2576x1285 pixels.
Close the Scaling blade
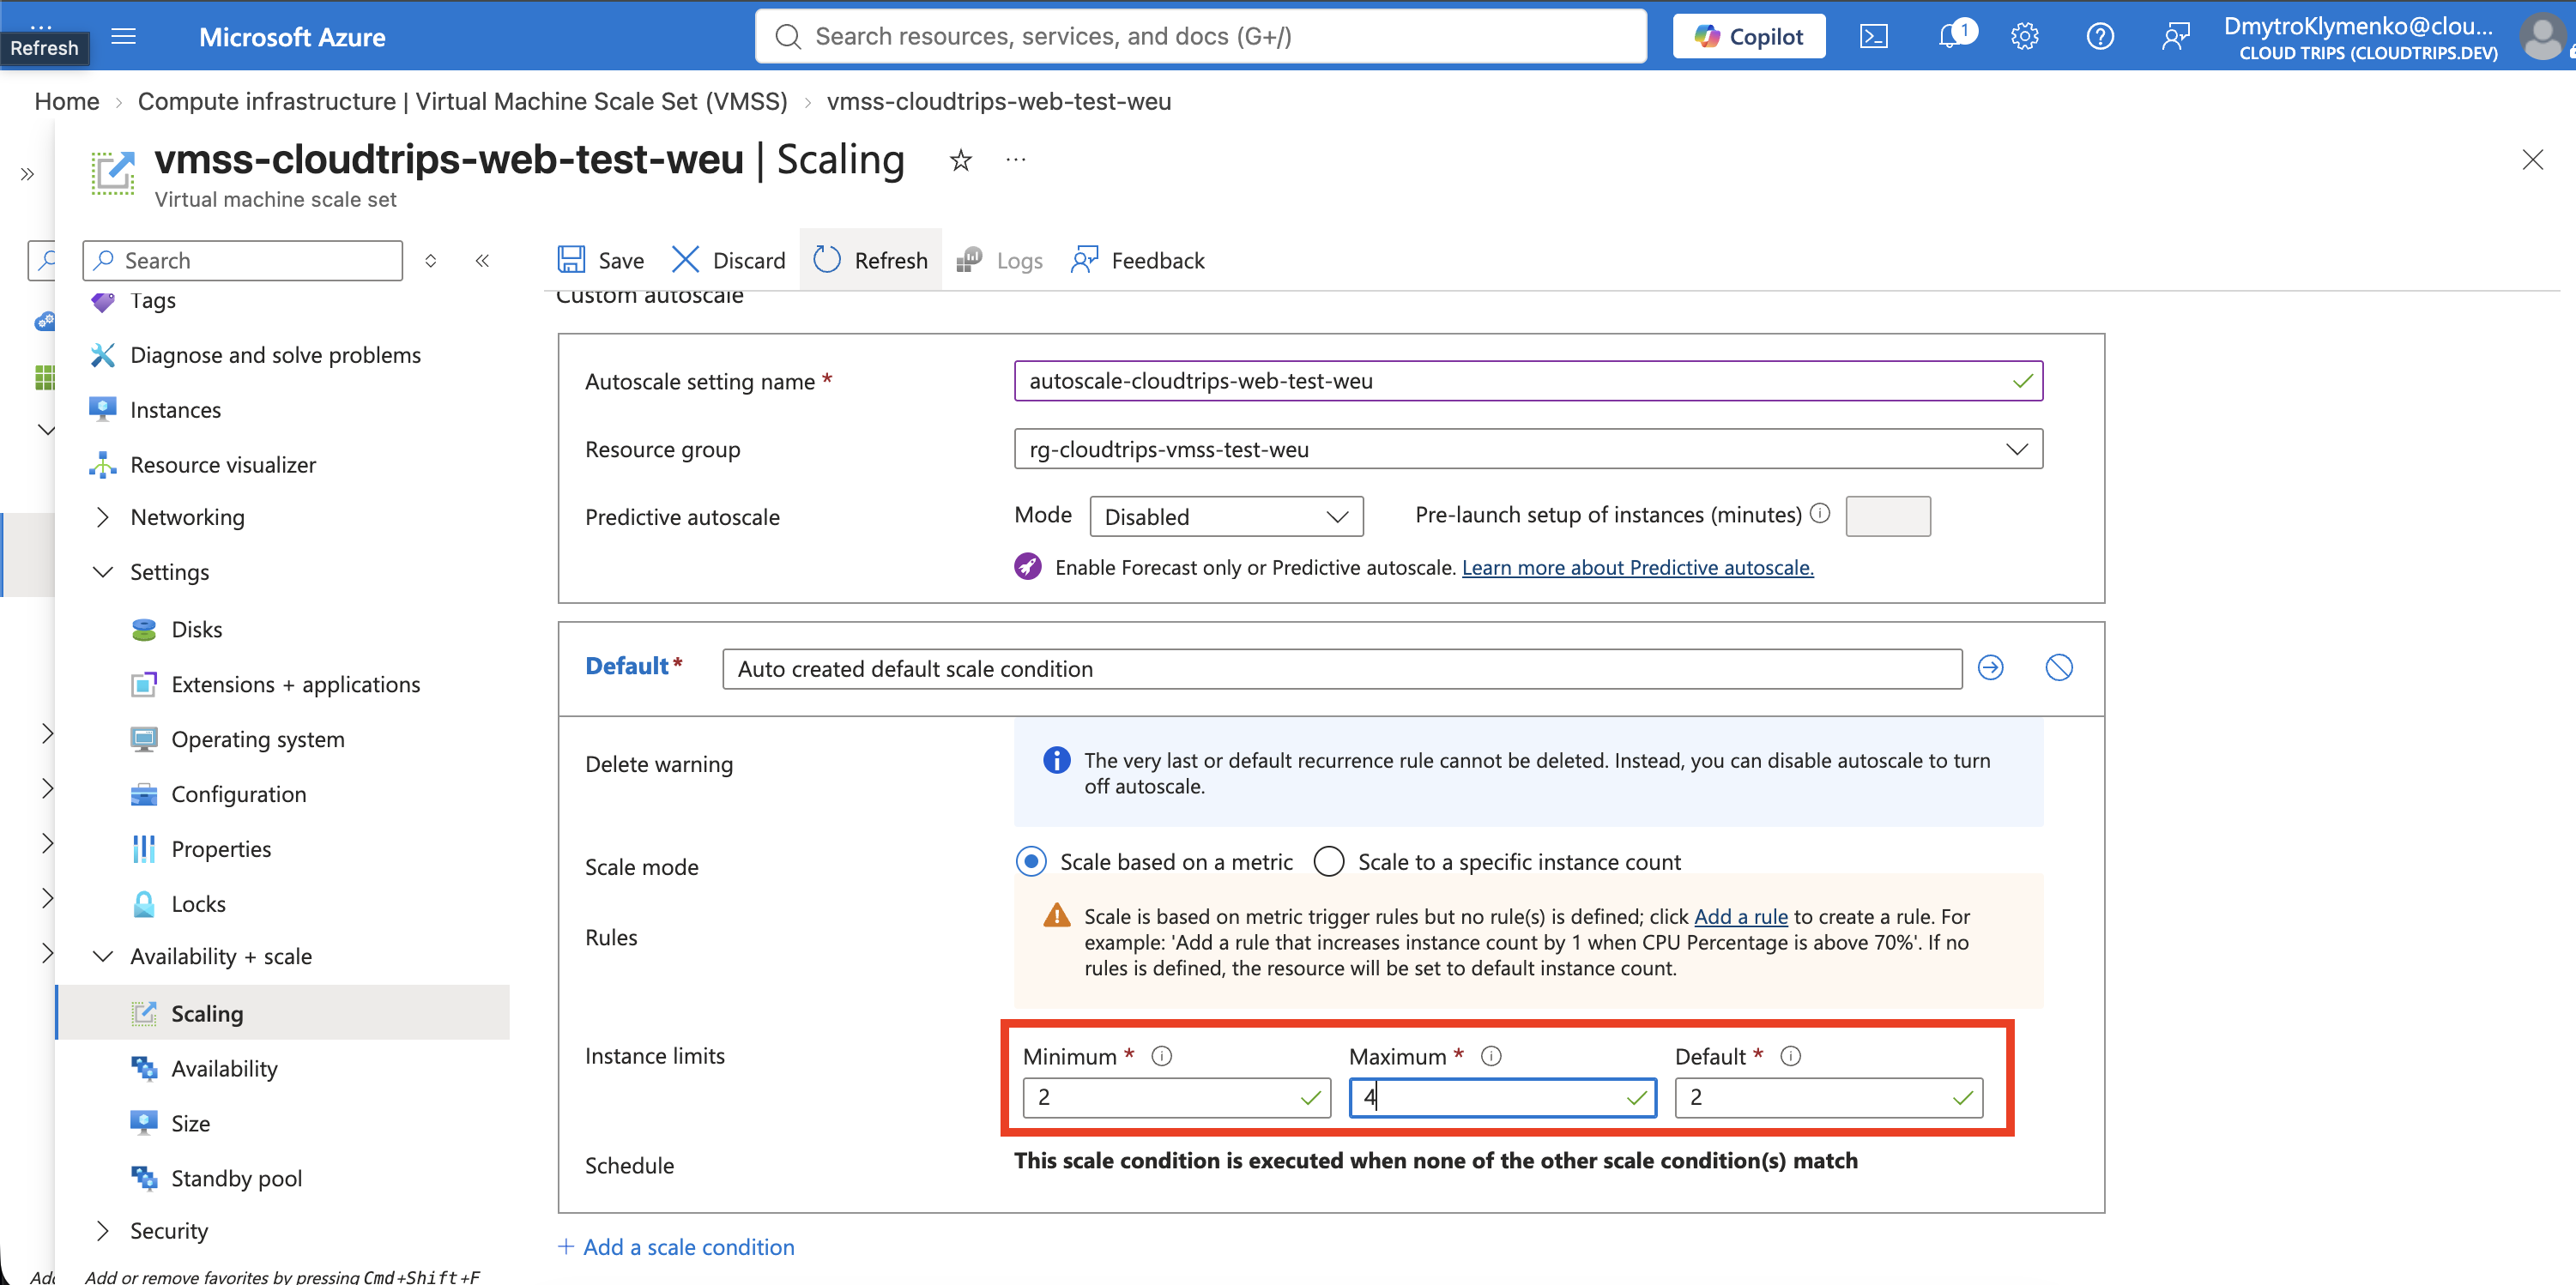[x=2532, y=160]
